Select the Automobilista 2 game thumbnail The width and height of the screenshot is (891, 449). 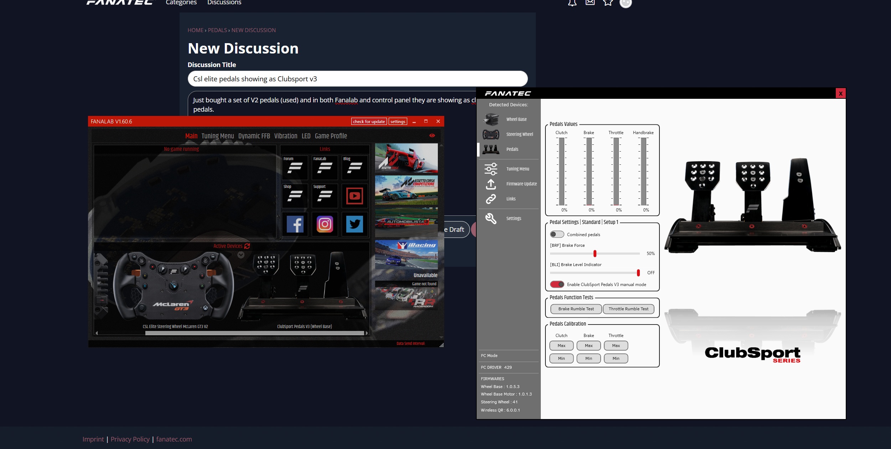[x=406, y=222]
